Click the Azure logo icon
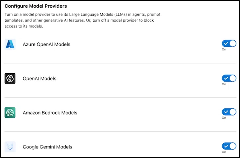Image resolution: width=240 pixels, height=158 pixels. click(10, 44)
